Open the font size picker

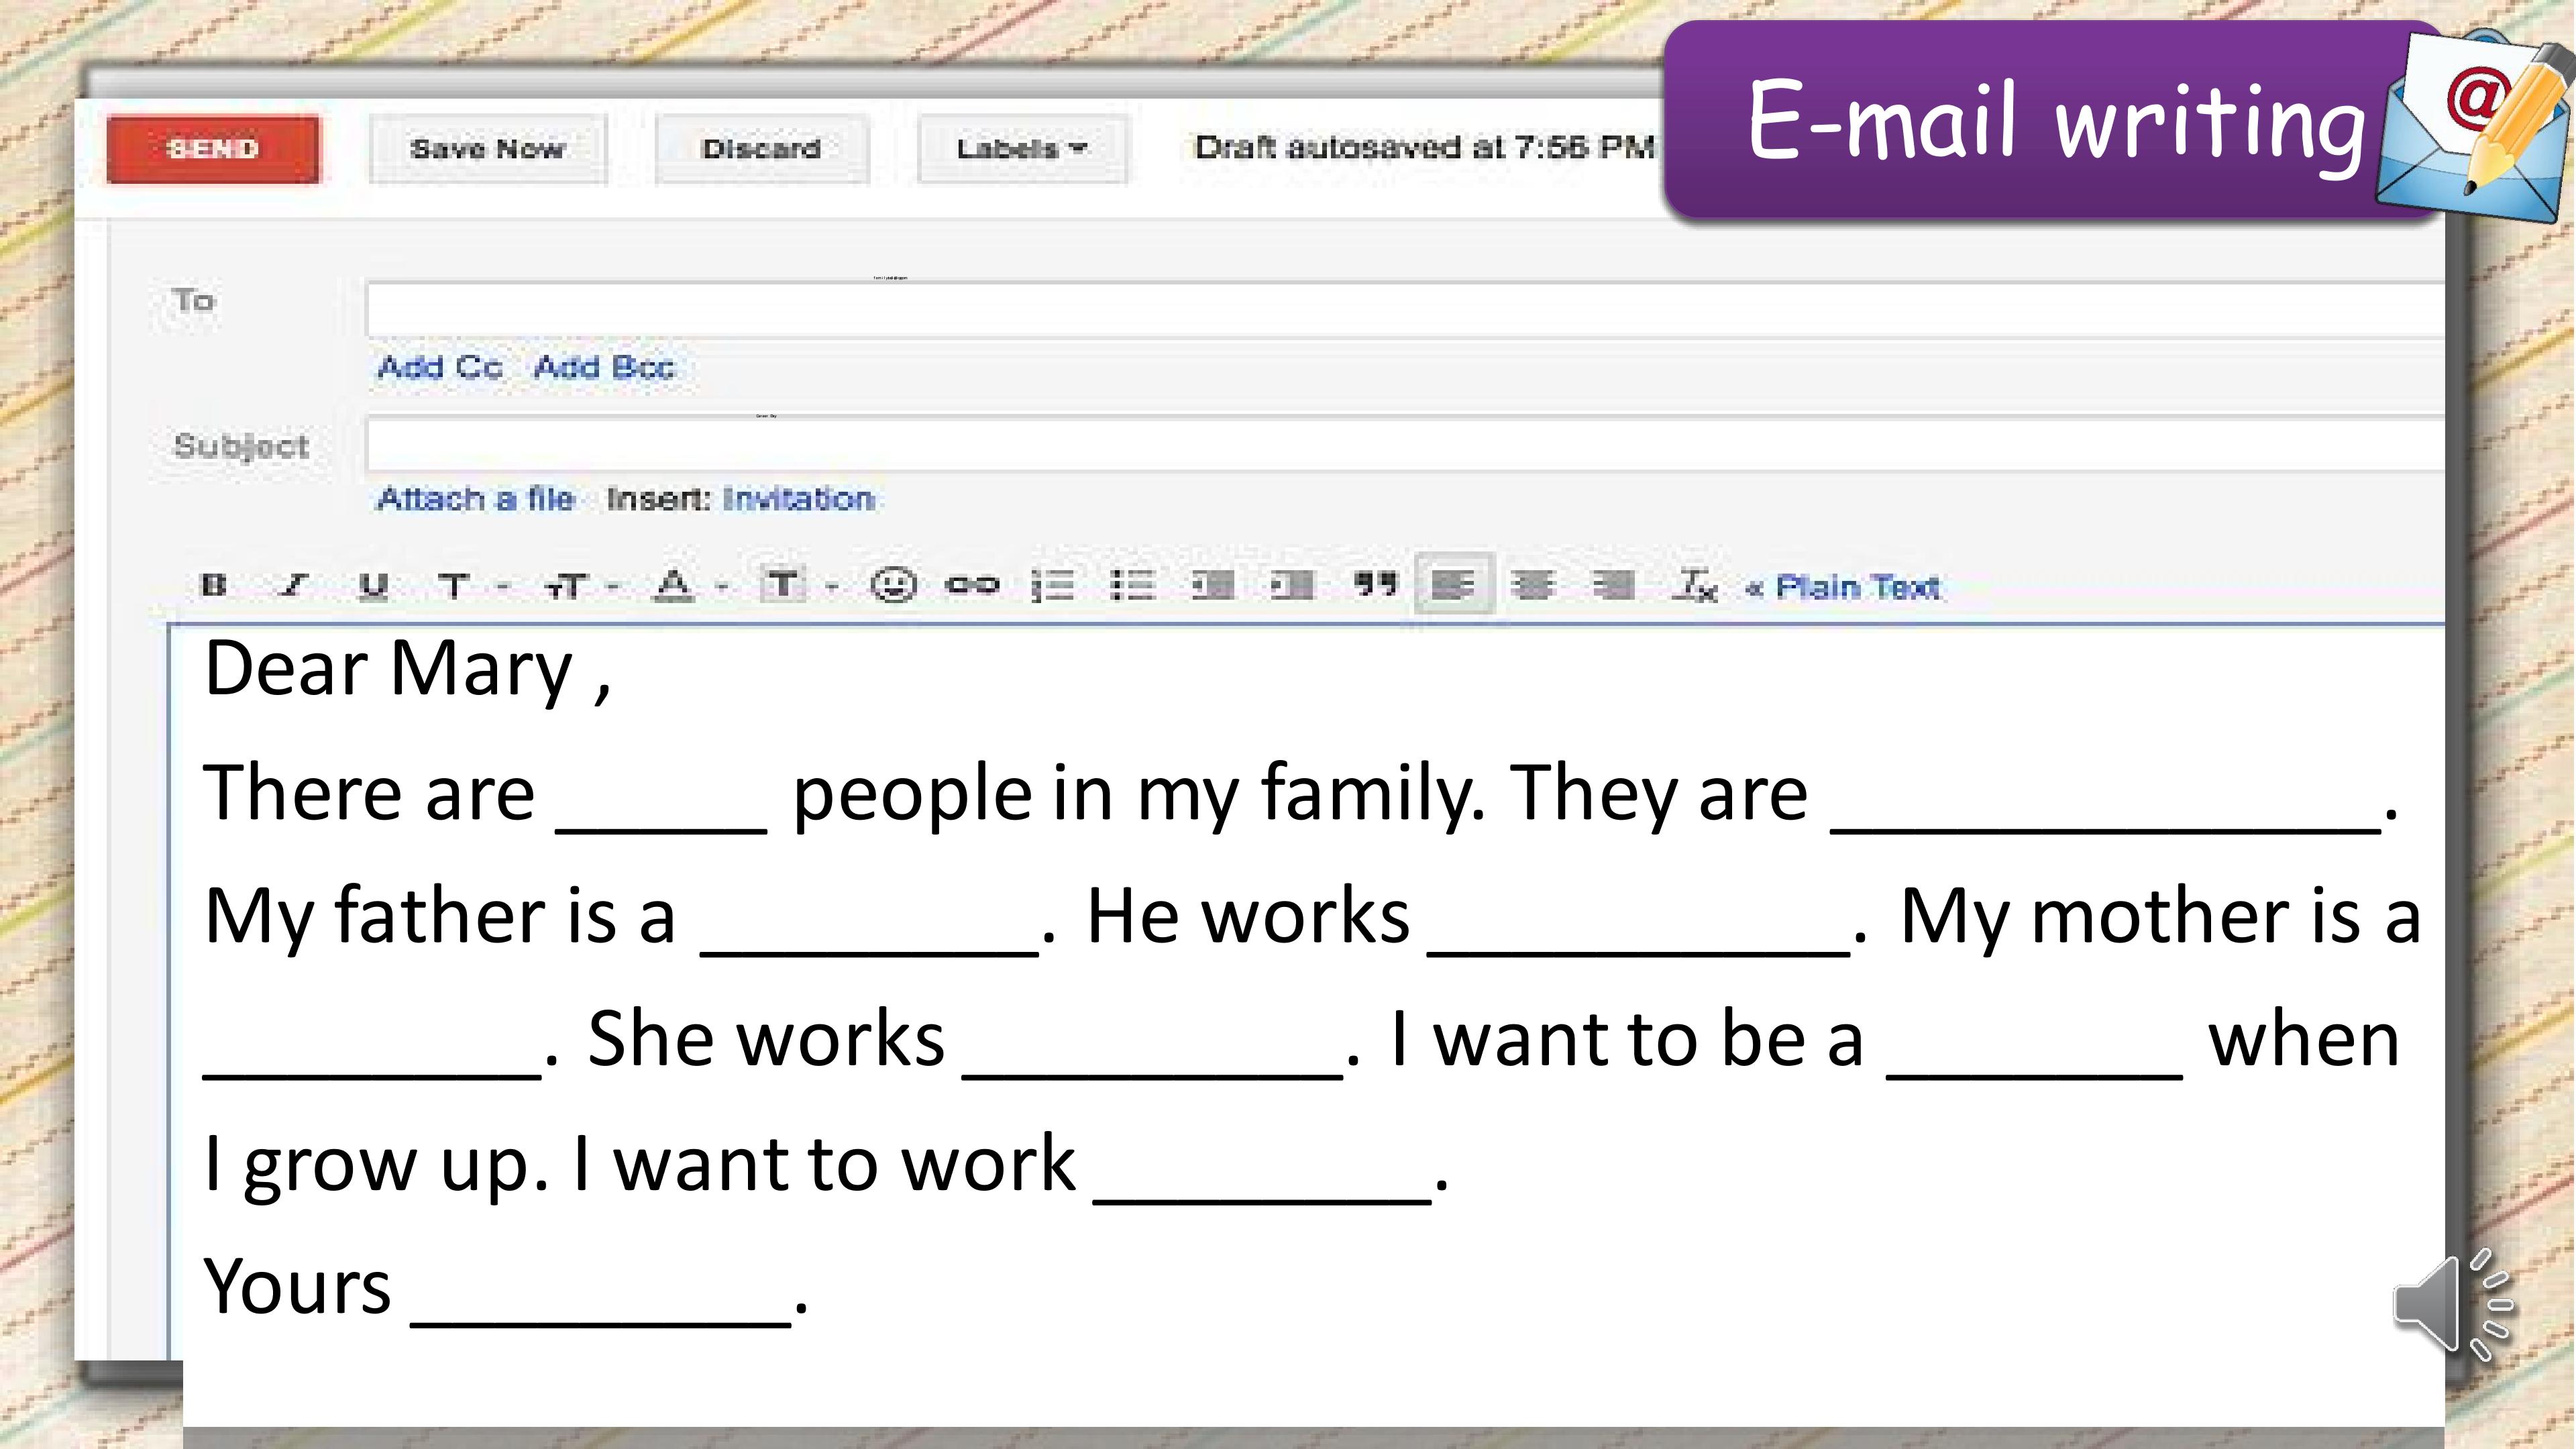pyautogui.click(x=581, y=586)
